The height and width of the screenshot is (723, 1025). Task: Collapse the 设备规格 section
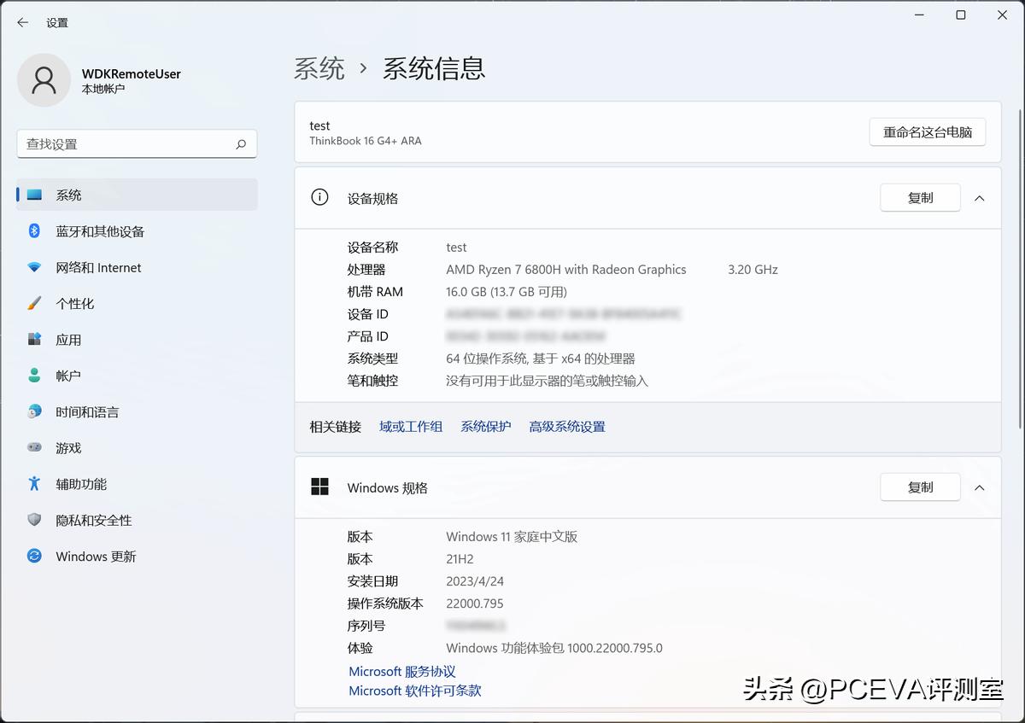(x=979, y=197)
